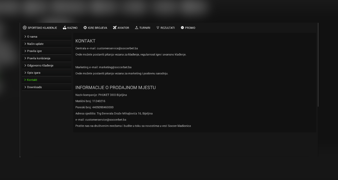Open Promo using its badge icon
Image resolution: width=338 pixels, height=180 pixels.
point(182,28)
